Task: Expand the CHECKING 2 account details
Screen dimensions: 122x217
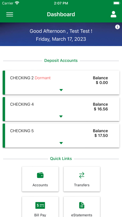Action: tap(61, 90)
